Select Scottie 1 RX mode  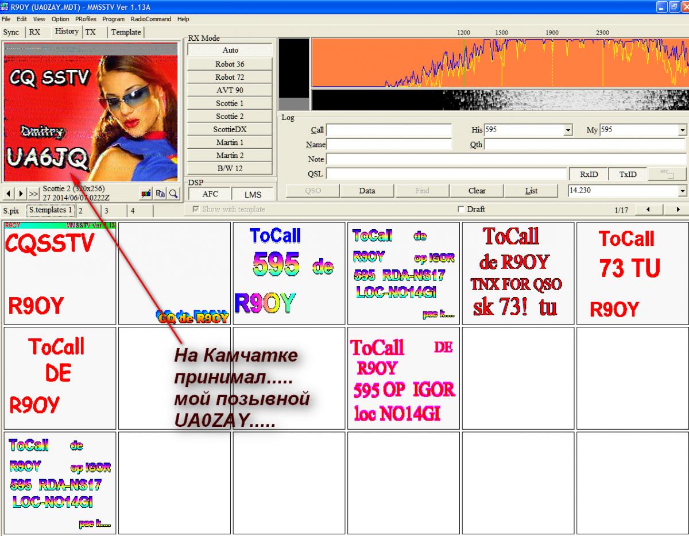coord(230,103)
